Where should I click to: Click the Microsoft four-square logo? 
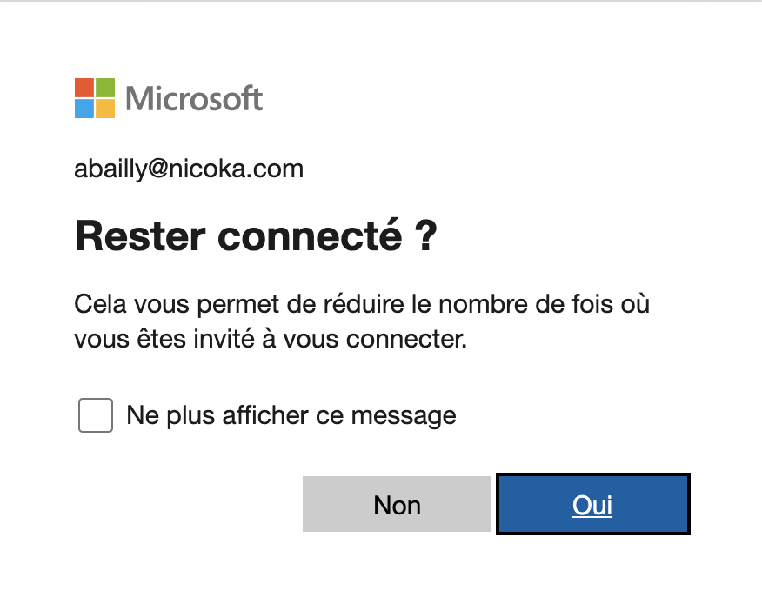tap(95, 98)
